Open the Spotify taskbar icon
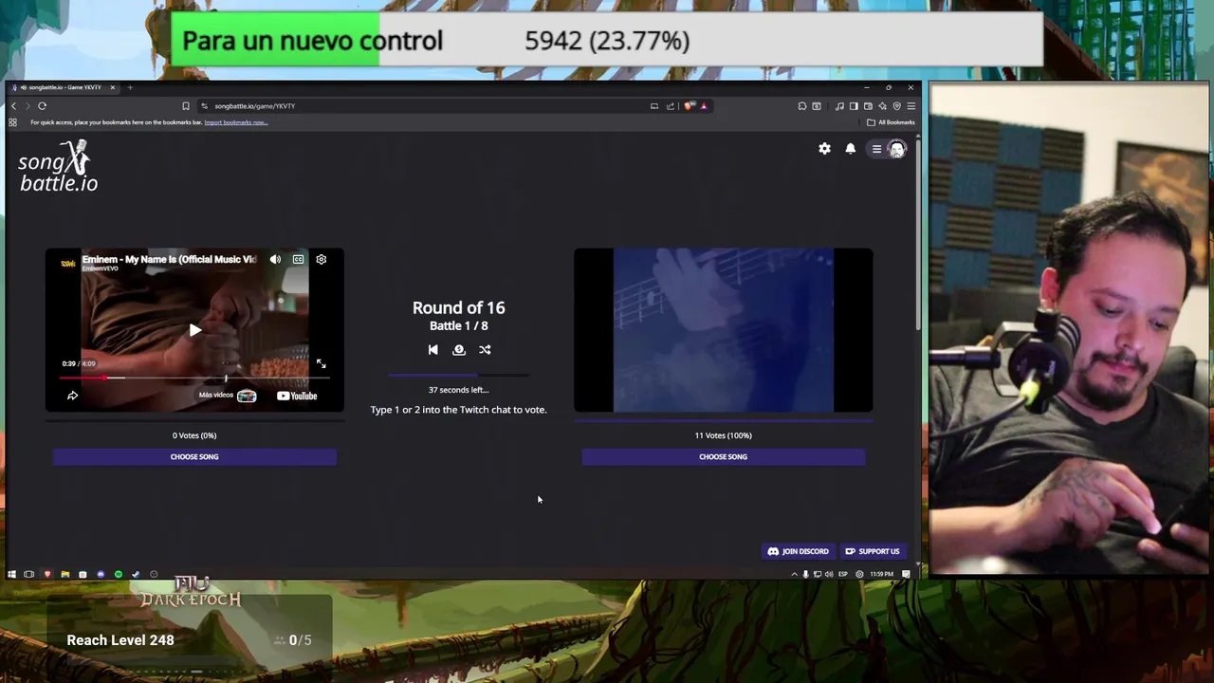The width and height of the screenshot is (1214, 683). click(x=118, y=574)
